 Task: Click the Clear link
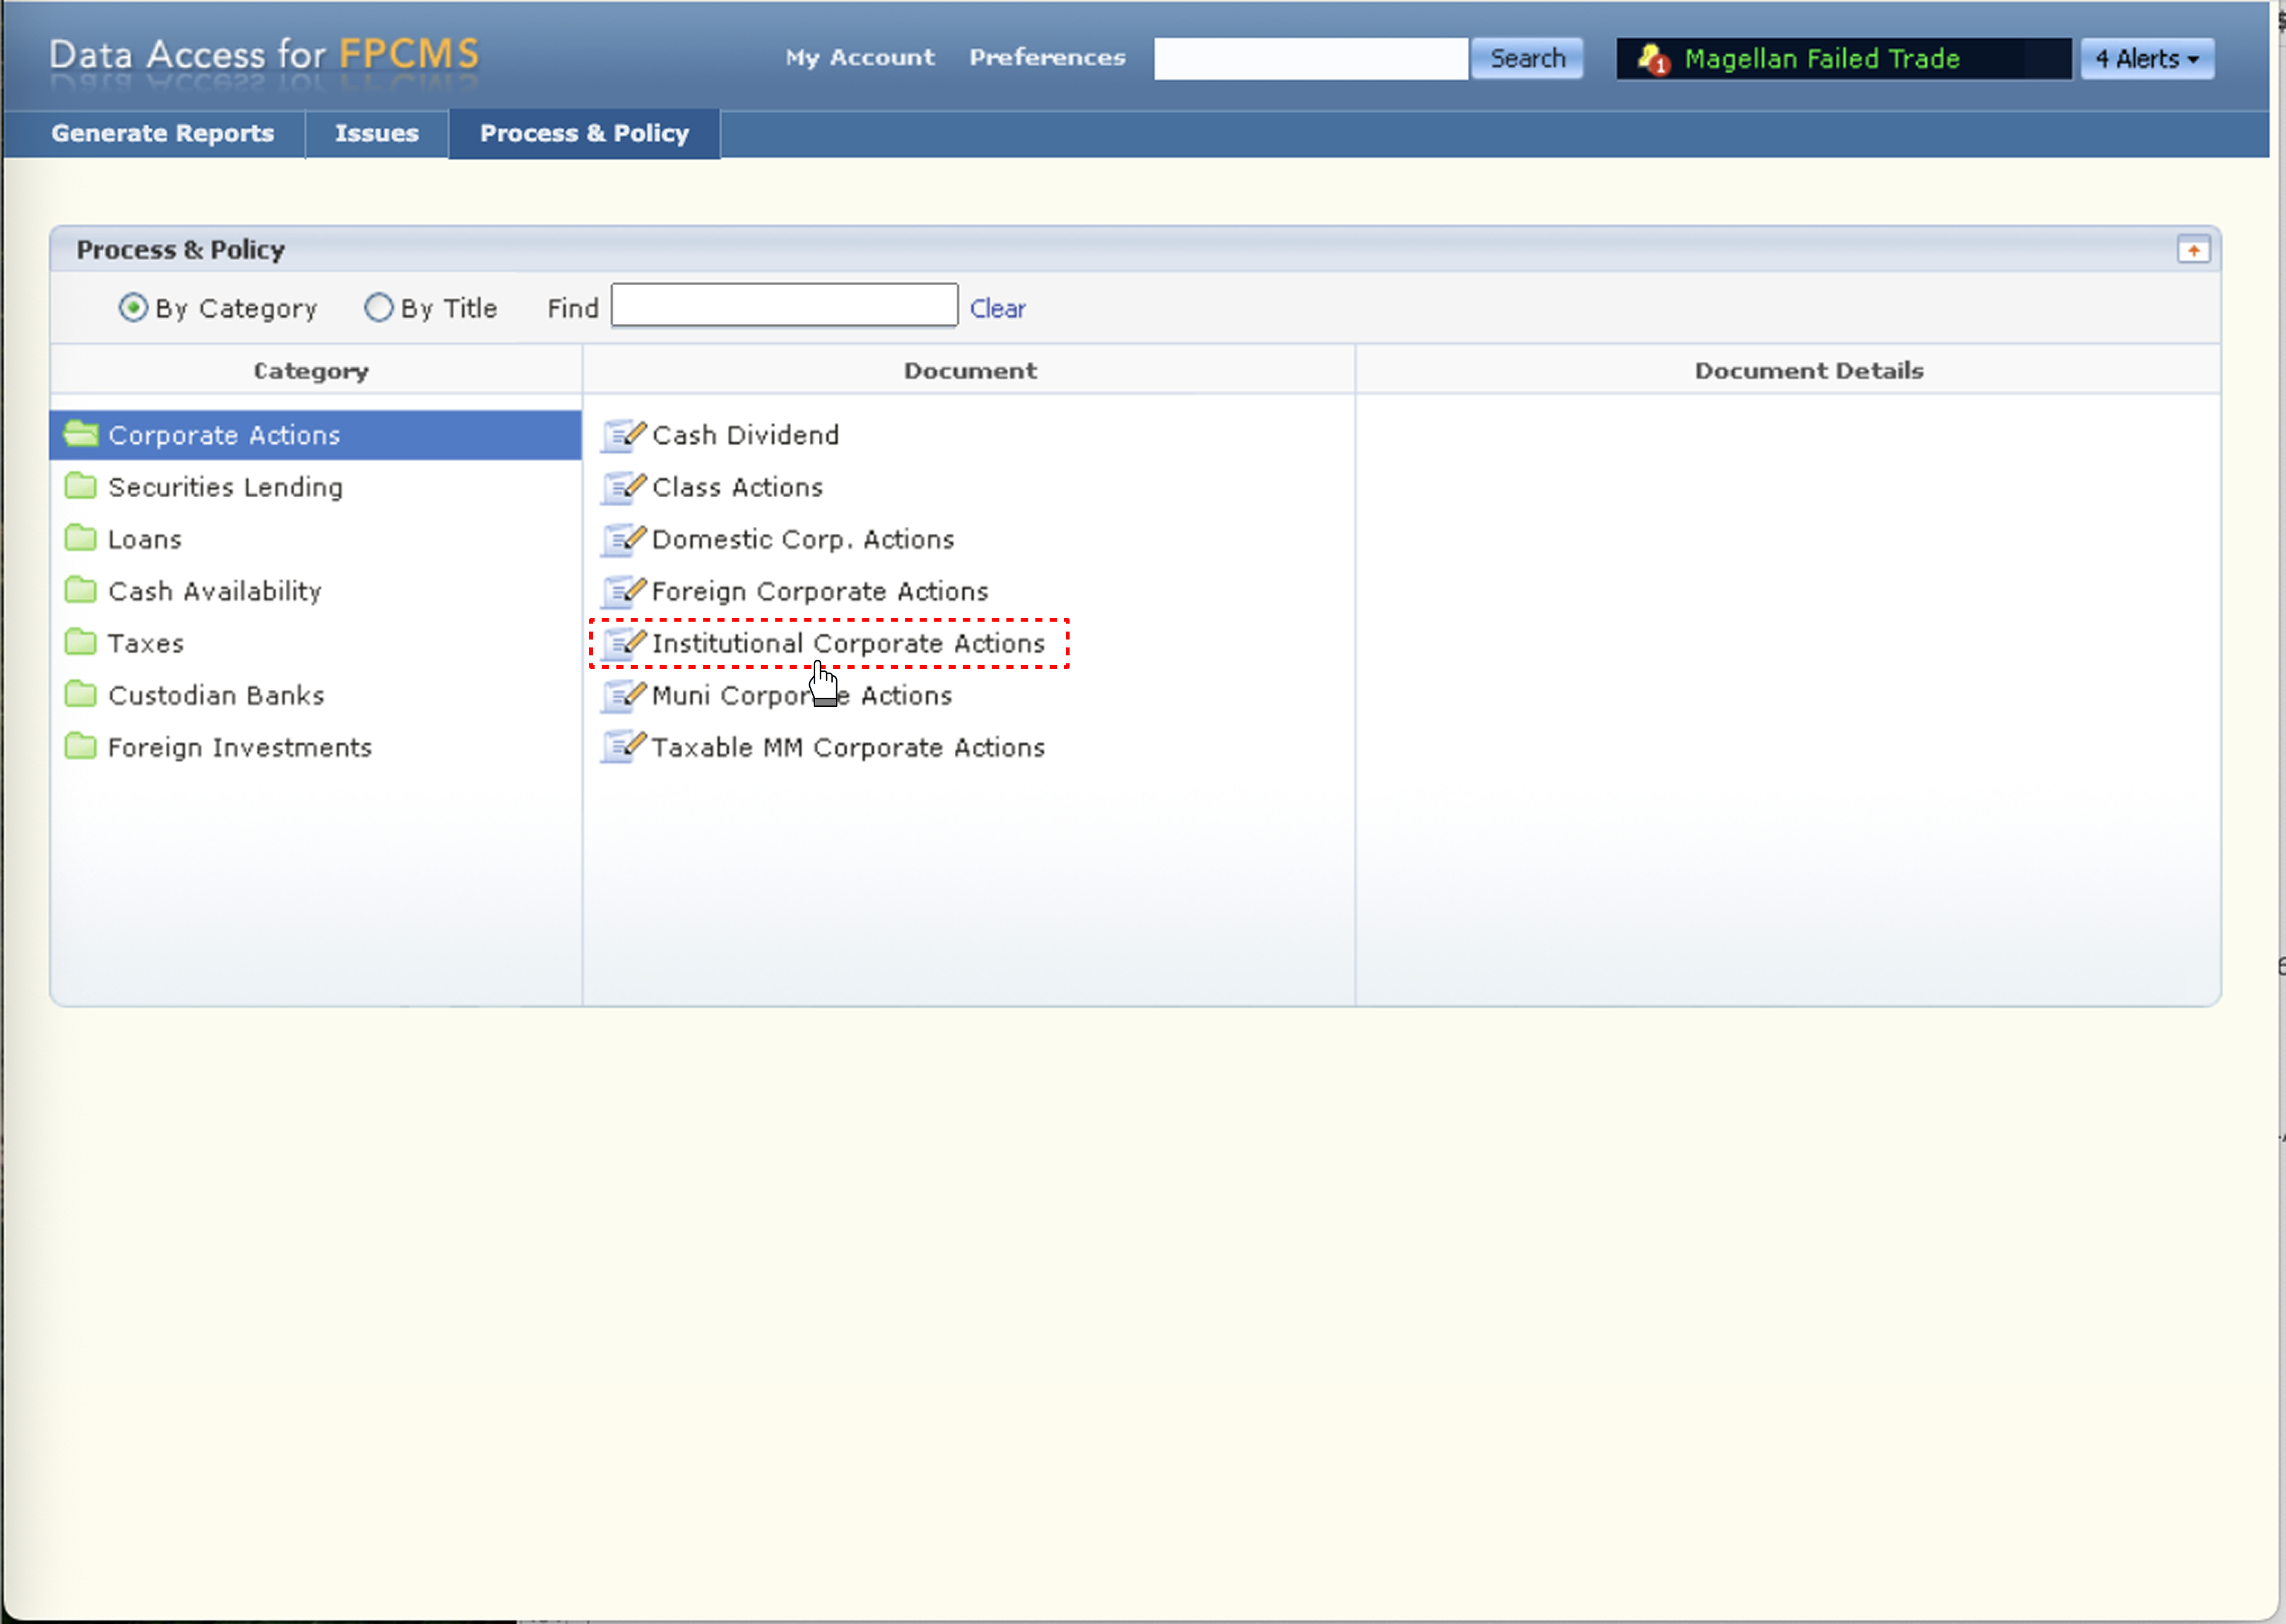pos(997,309)
